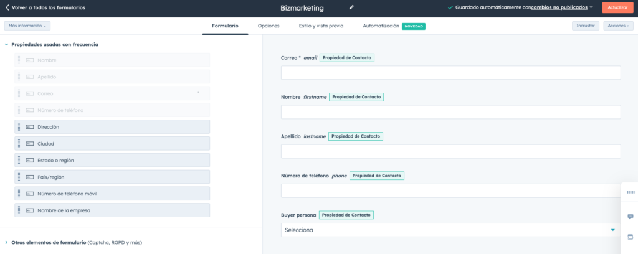Image resolution: width=638 pixels, height=254 pixels.
Task: Click field-type icon next to Número de teléfono móvil
Action: (30, 194)
